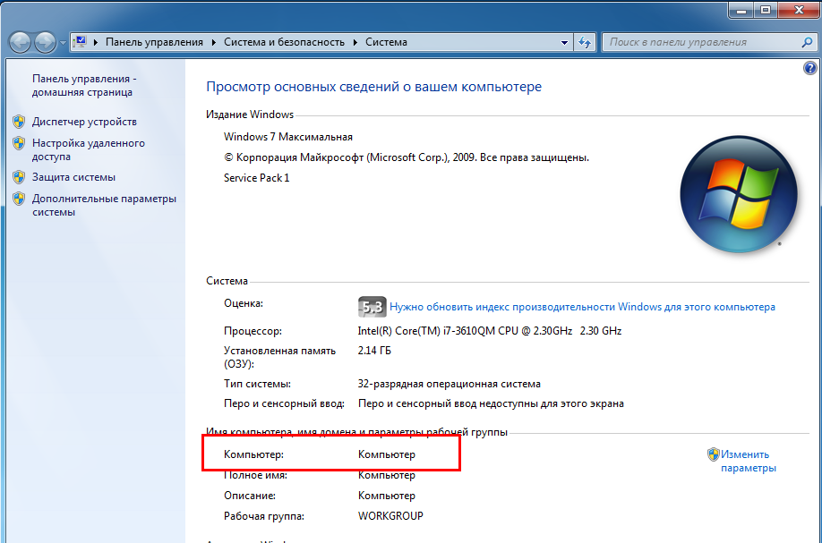The height and width of the screenshot is (543, 822).
Task: Open help via the question mark icon
Action: 810,68
